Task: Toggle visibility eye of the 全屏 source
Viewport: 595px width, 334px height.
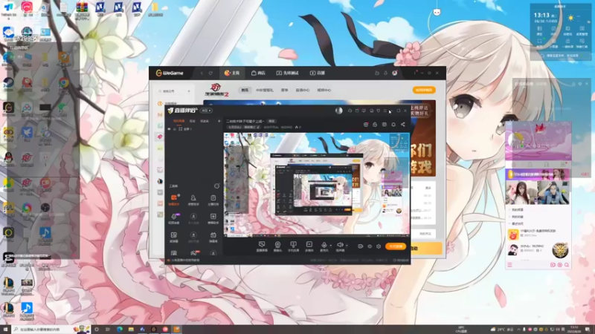Action: click(170, 129)
